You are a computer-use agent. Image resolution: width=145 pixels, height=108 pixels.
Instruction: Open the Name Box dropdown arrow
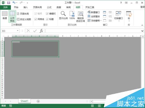[x=18, y=31]
